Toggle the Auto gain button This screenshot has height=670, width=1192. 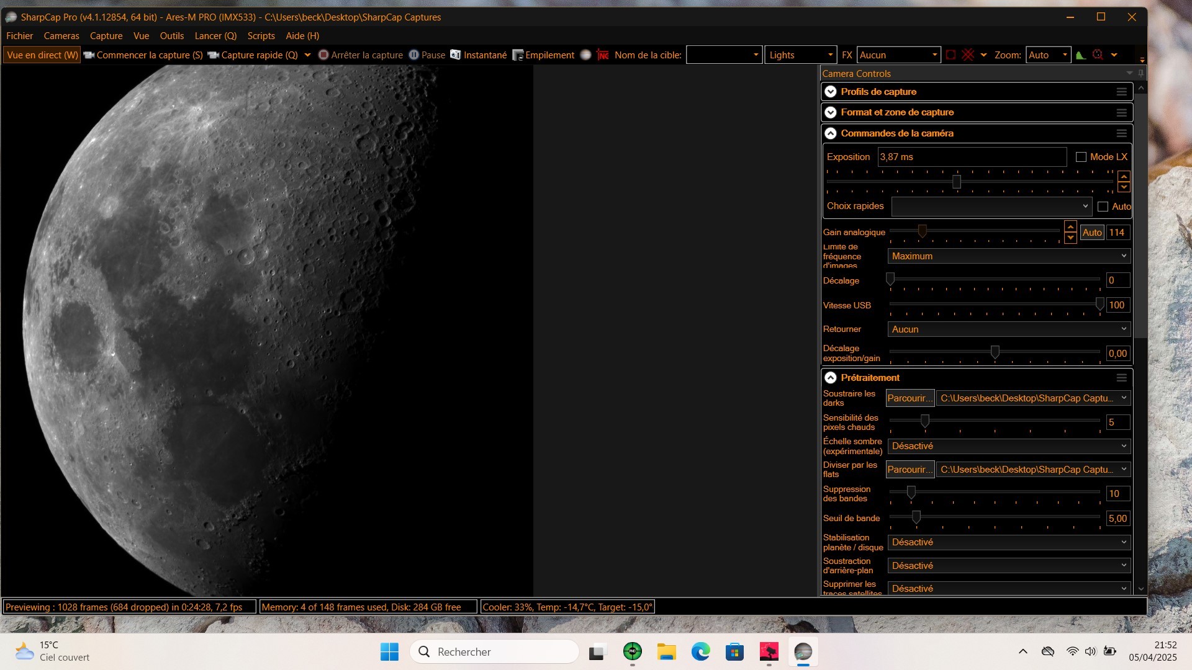(1092, 233)
